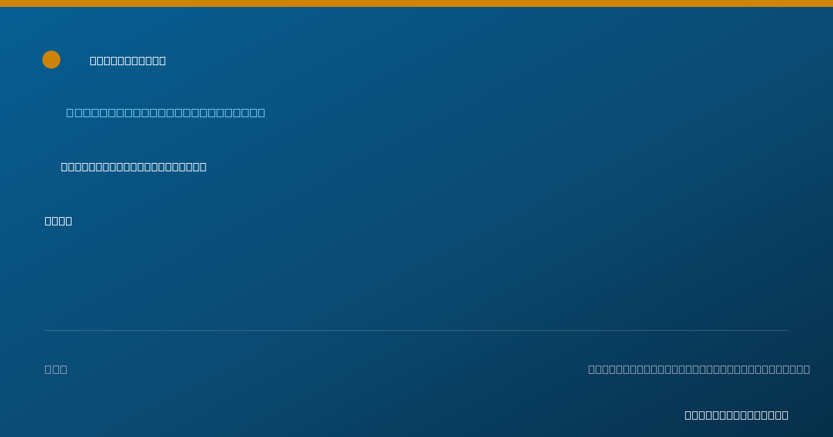Viewport: 833px width, 437px height.
Task: Click the white subtitle line under the headline
Action: point(134,166)
